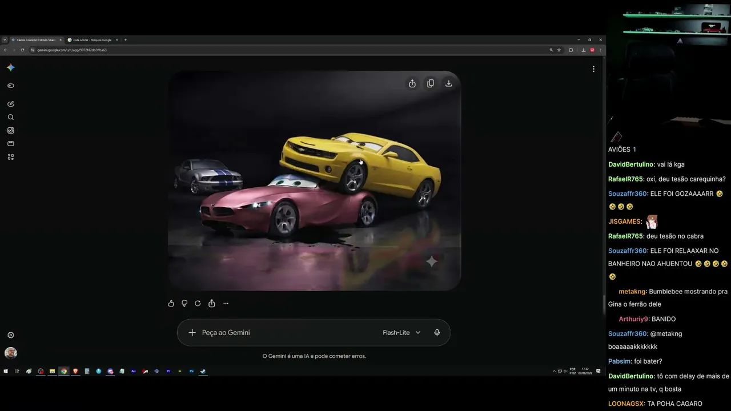Show hidden system tray icons
Viewport: 731px width, 411px height.
click(x=554, y=371)
